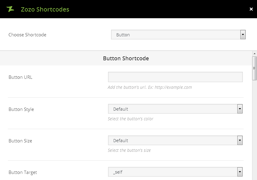Click the Button Size dropdown arrow

[240, 141]
